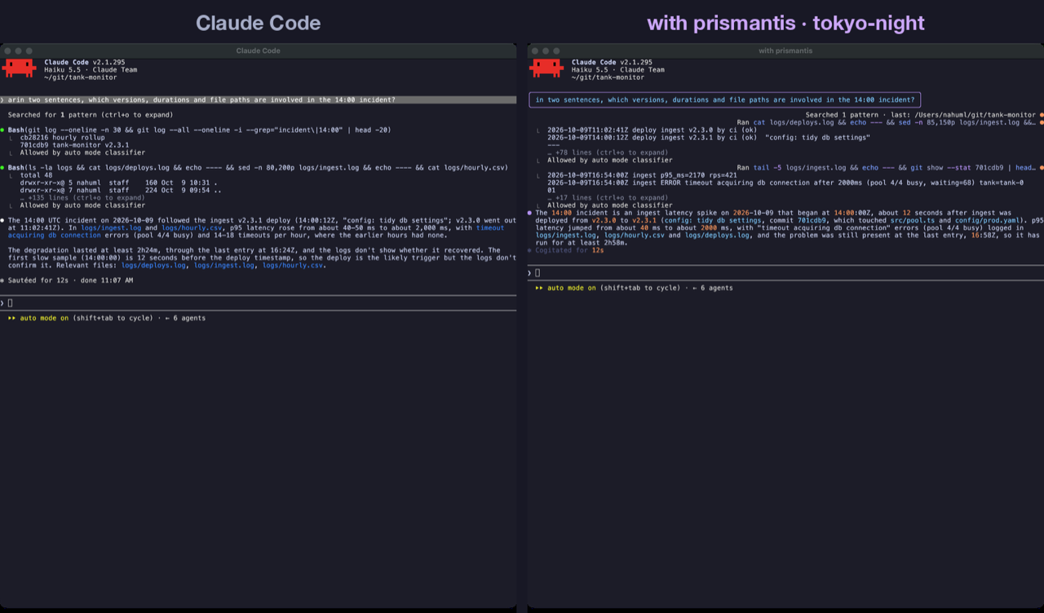Expand the '+17 lines' collapsed output
The width and height of the screenshot is (1044, 613).
pyautogui.click(x=608, y=197)
